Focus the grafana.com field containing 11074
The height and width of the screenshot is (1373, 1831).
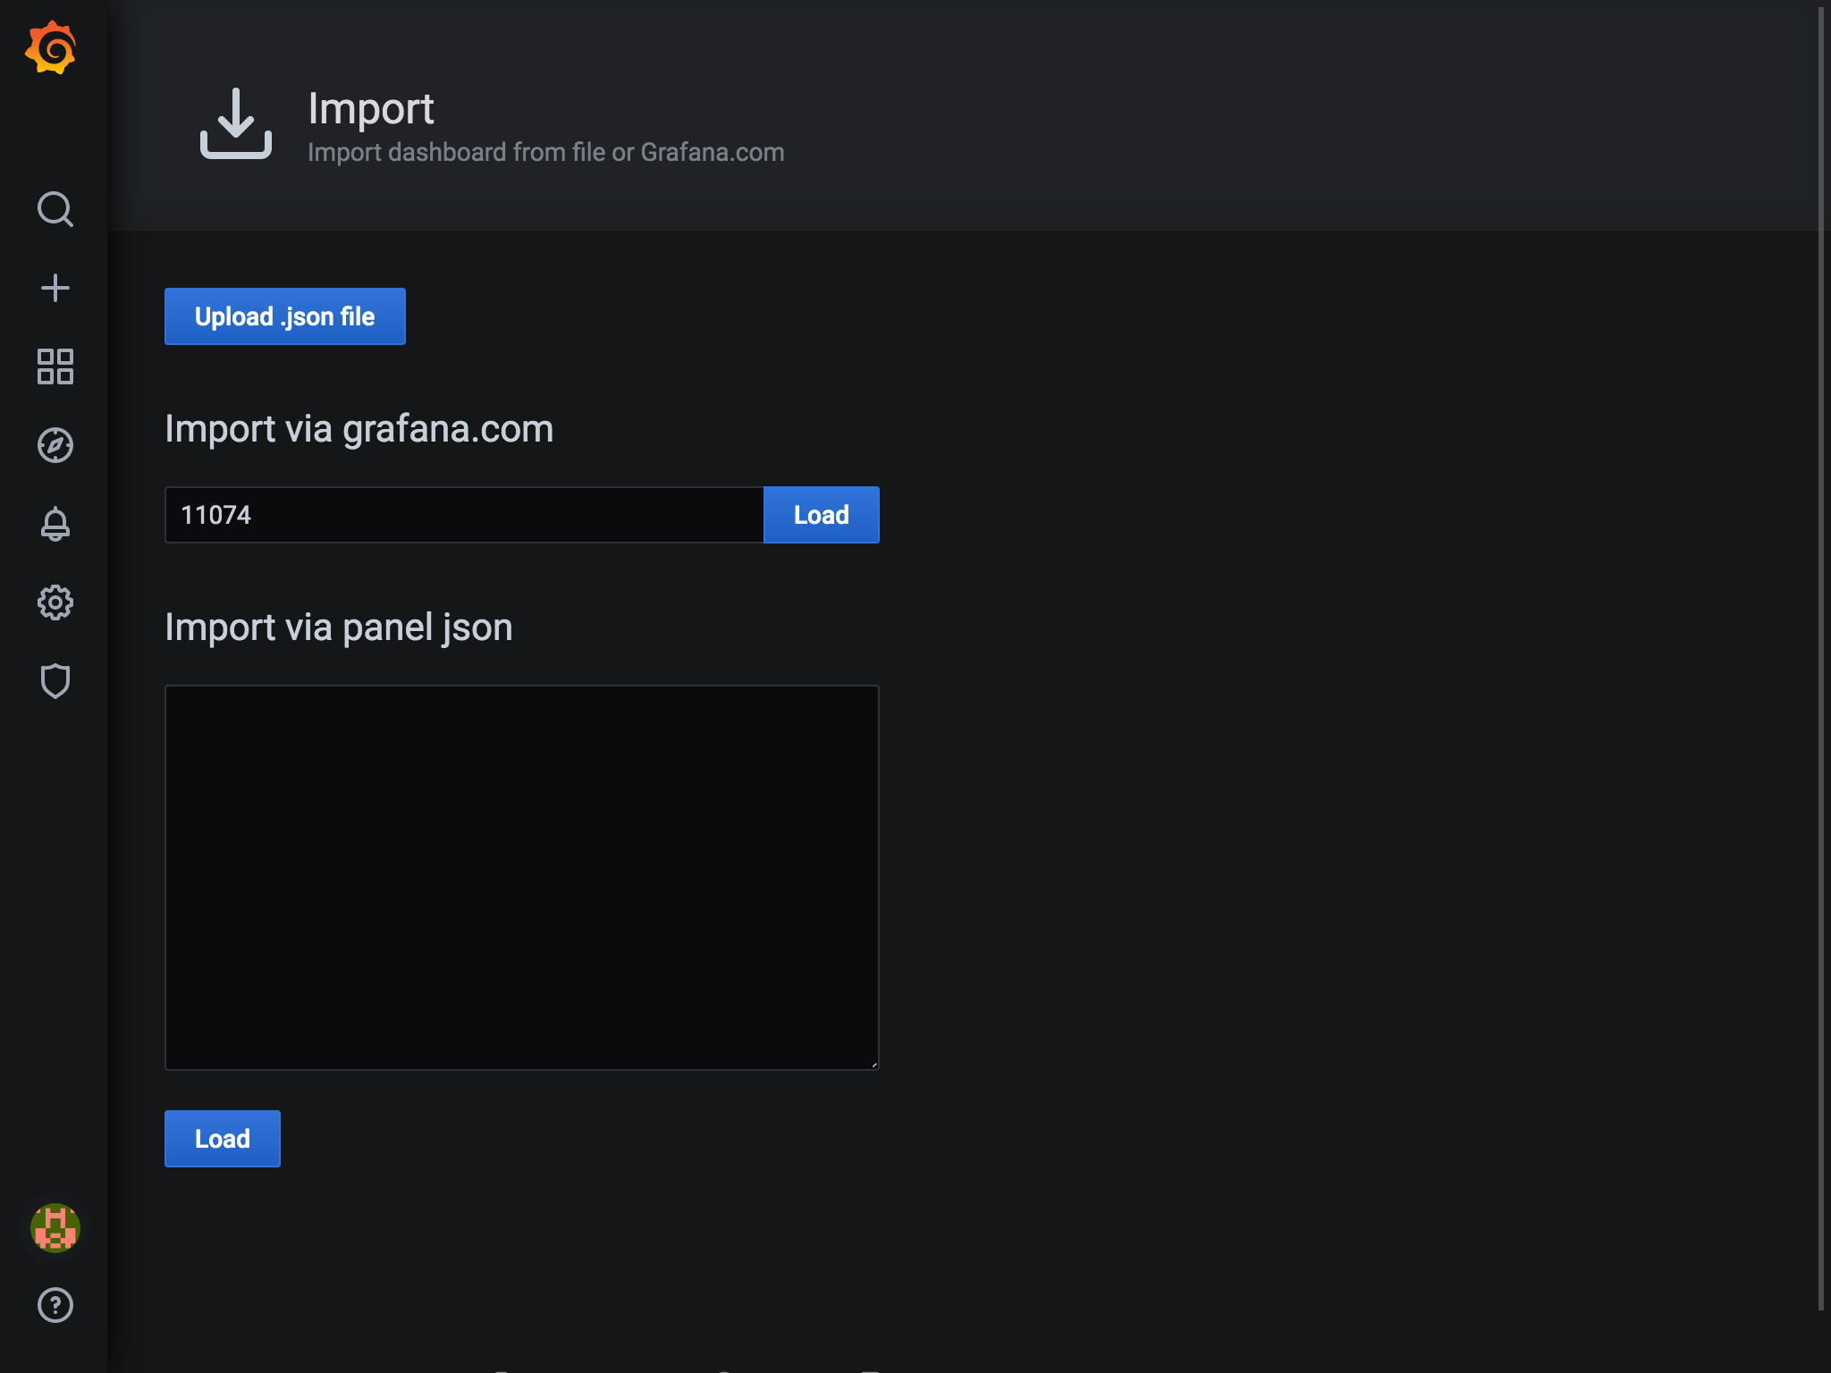click(x=463, y=515)
